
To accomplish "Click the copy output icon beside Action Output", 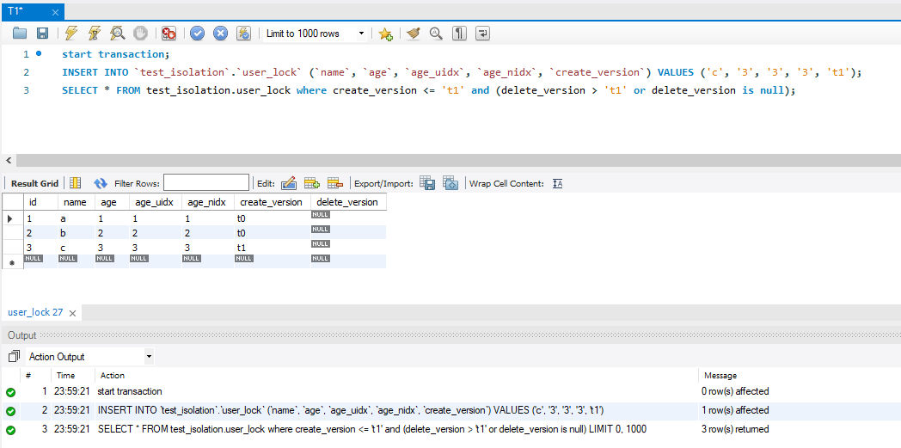I will point(14,356).
